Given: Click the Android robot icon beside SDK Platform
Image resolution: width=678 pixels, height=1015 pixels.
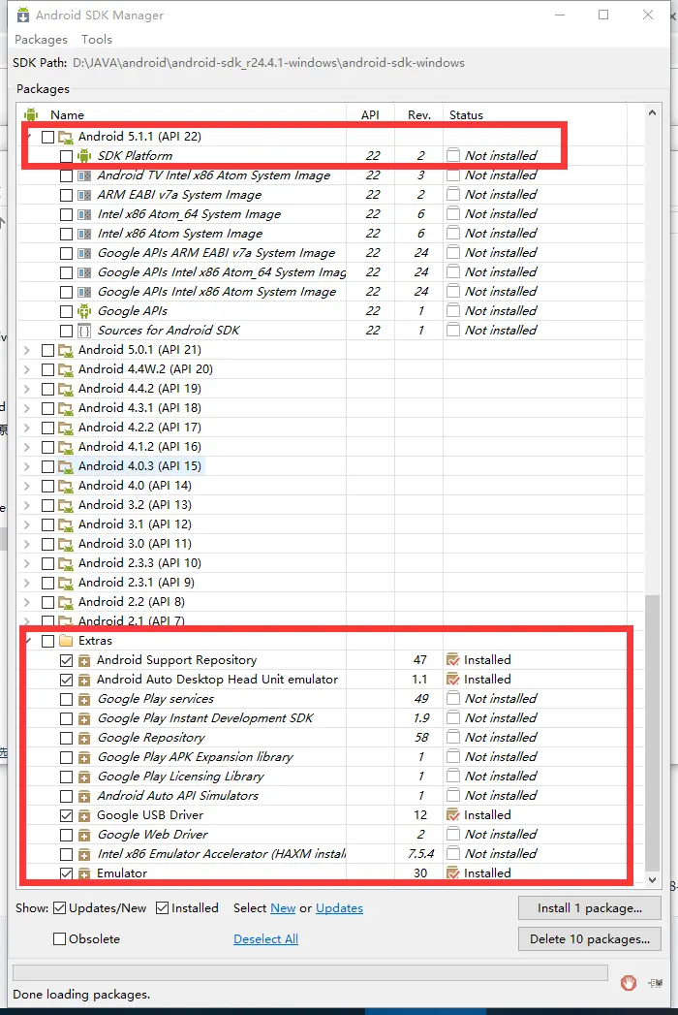Looking at the screenshot, I should 84,155.
